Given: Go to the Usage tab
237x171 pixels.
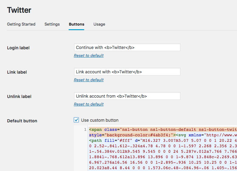Looking at the screenshot, I should point(99,24).
